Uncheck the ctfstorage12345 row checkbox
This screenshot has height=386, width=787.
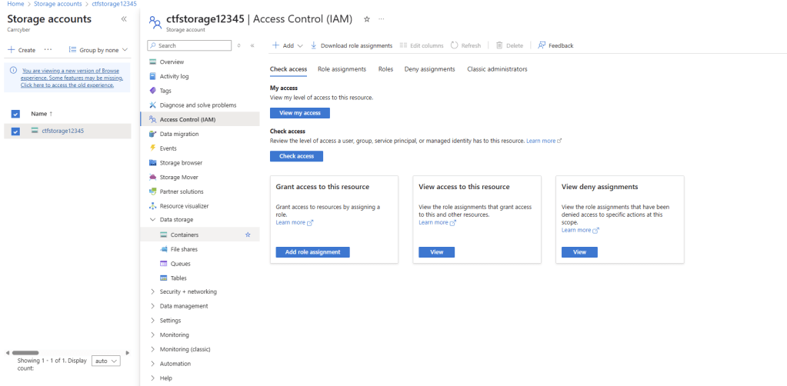tap(15, 131)
